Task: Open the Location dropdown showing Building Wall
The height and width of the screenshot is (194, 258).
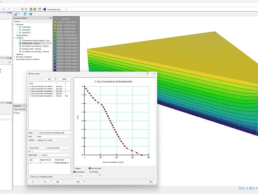Action: [x=47, y=140]
